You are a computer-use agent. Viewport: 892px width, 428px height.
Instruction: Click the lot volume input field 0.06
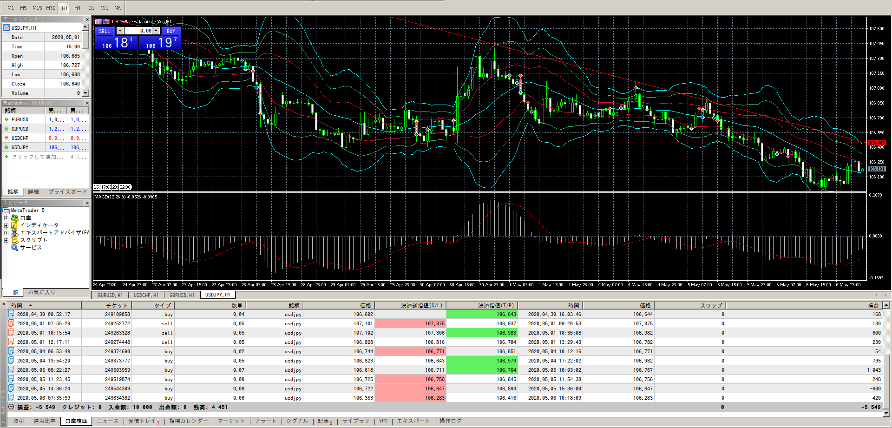click(x=138, y=31)
